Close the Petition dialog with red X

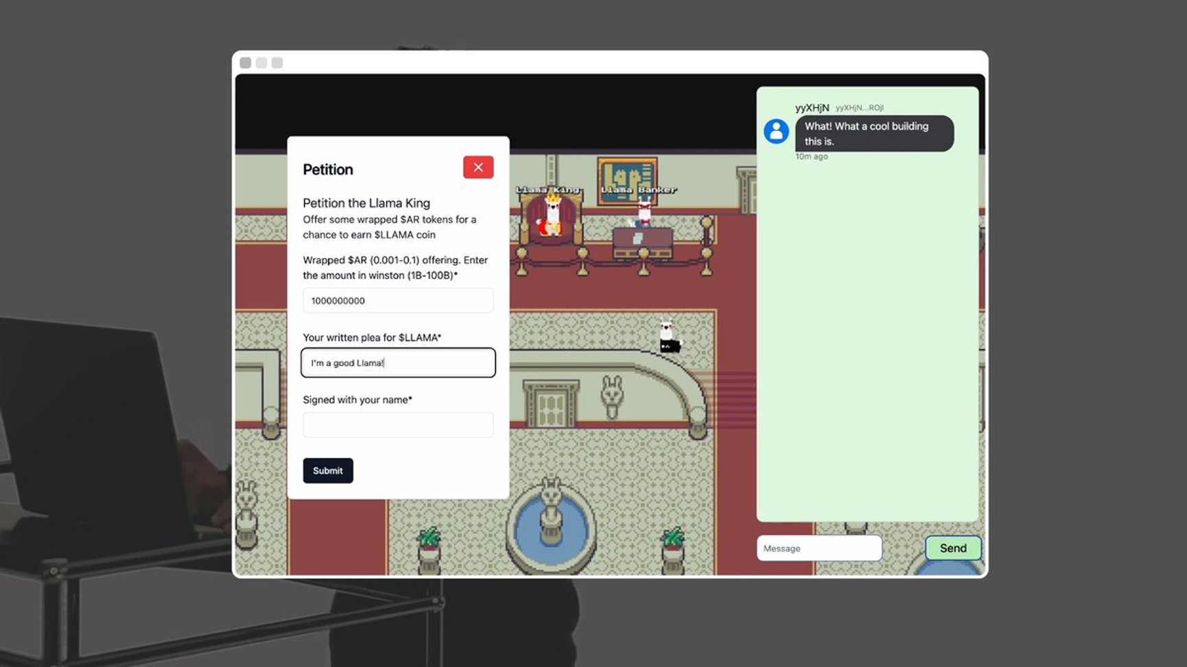(478, 167)
